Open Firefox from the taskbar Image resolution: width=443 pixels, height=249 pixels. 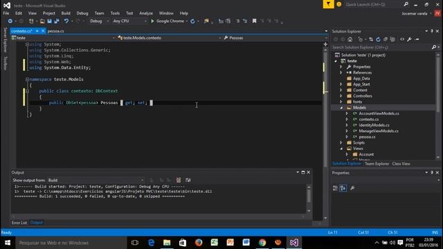coord(199,243)
